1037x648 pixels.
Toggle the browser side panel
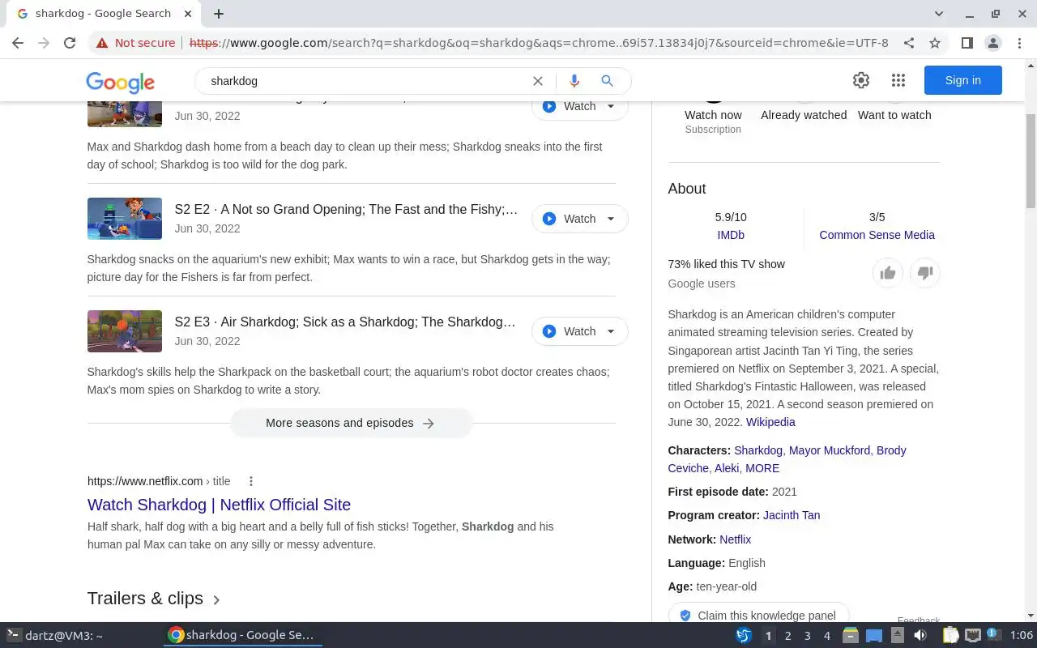coord(967,43)
